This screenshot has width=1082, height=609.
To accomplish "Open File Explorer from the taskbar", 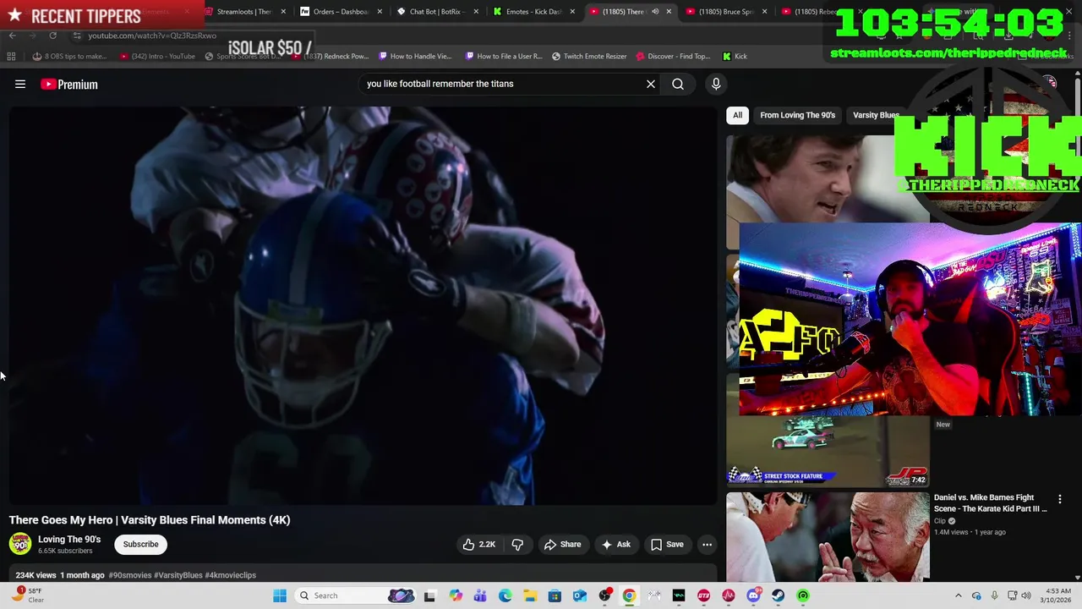I will coord(530,595).
